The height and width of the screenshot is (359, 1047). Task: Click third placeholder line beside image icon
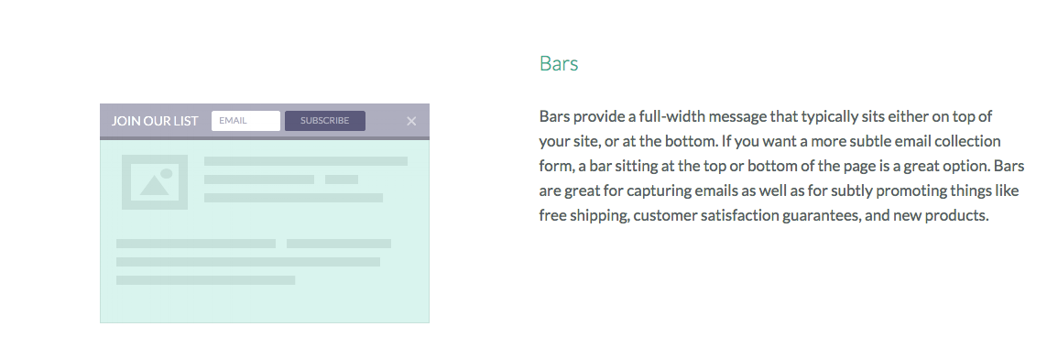point(293,198)
